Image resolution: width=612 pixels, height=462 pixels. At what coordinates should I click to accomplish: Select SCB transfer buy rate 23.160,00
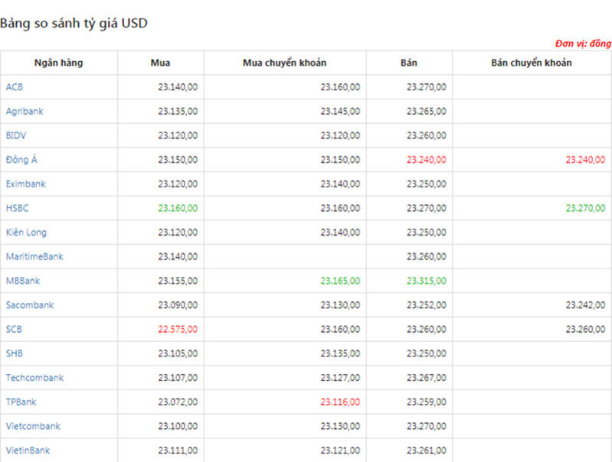[x=340, y=329]
